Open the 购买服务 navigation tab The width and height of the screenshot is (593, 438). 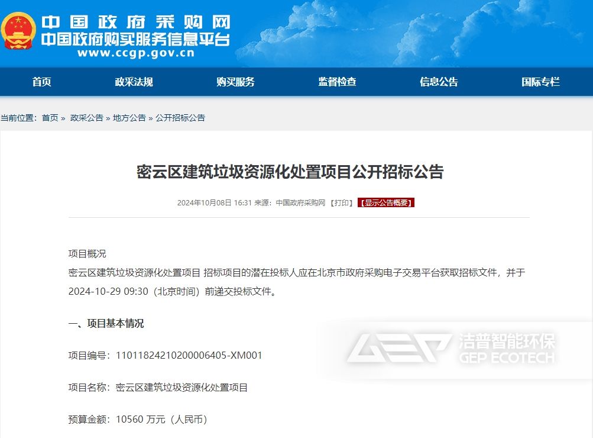[x=235, y=82]
